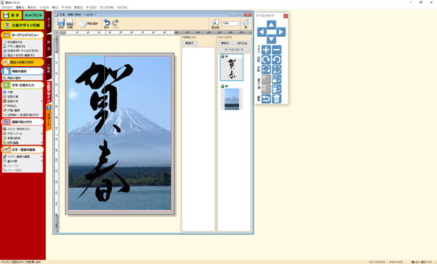Toggle visibility eye of the Mt. Fuji part
Image resolution: width=437 pixels, height=264 pixels.
point(225,86)
